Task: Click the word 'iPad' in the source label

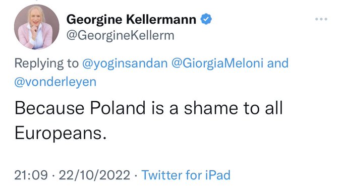Action: 218,175
